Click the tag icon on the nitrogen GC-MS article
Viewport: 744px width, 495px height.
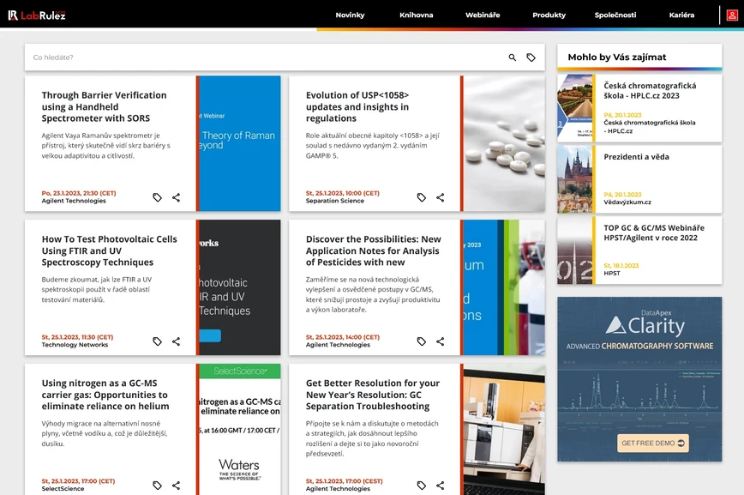click(157, 485)
